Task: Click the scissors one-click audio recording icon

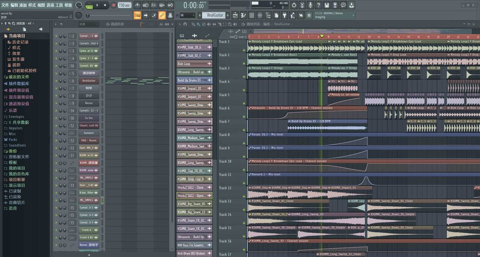Action: 302,5
